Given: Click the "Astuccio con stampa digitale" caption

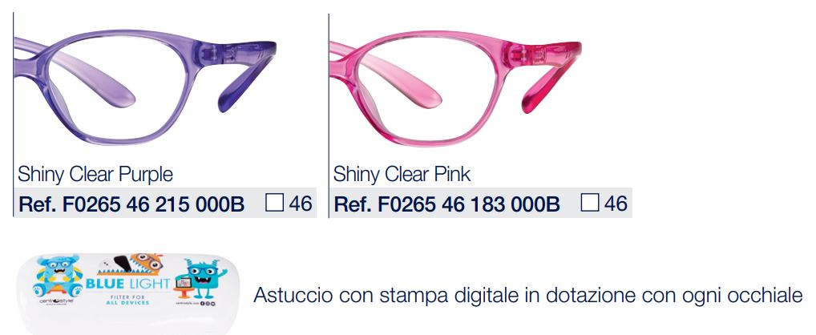Looking at the screenshot, I should [527, 296].
